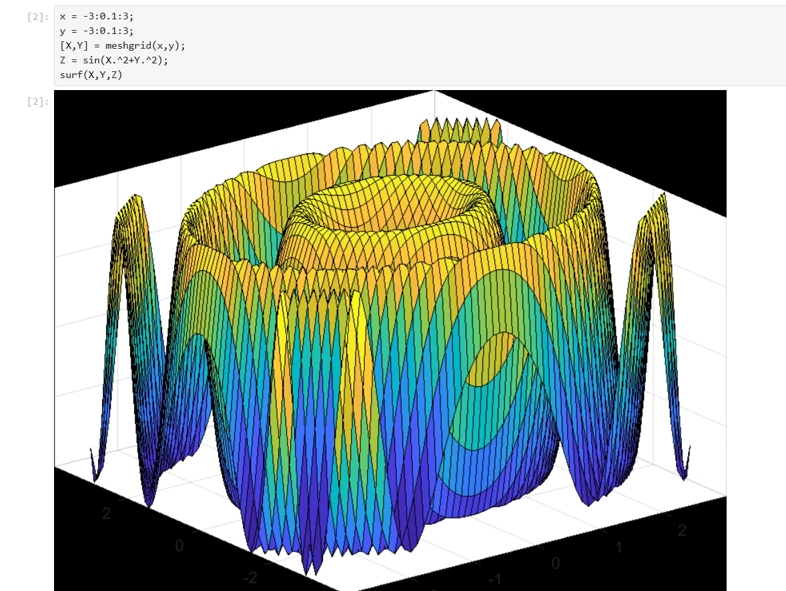Click the code line 'y = -3:0.1:3;'
This screenshot has width=786, height=591.
coord(97,31)
